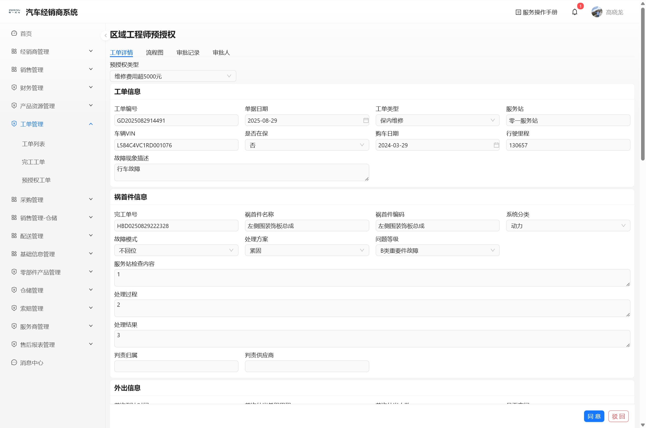The image size is (646, 428).
Task: Expand the 销售管理 menu
Action: (52, 70)
